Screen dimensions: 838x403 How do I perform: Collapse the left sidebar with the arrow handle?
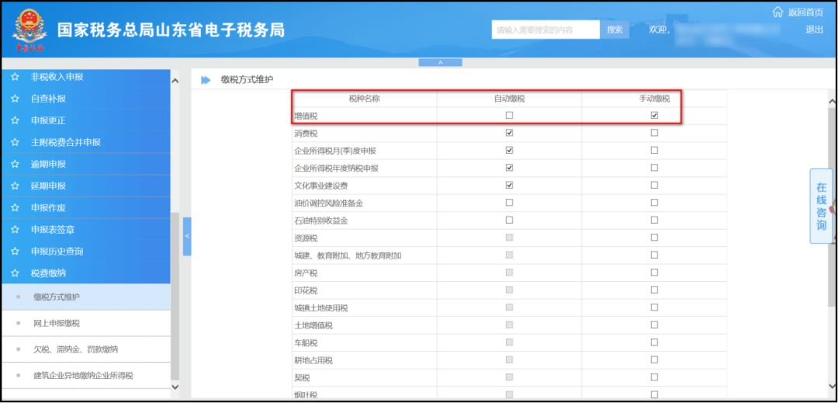(187, 236)
